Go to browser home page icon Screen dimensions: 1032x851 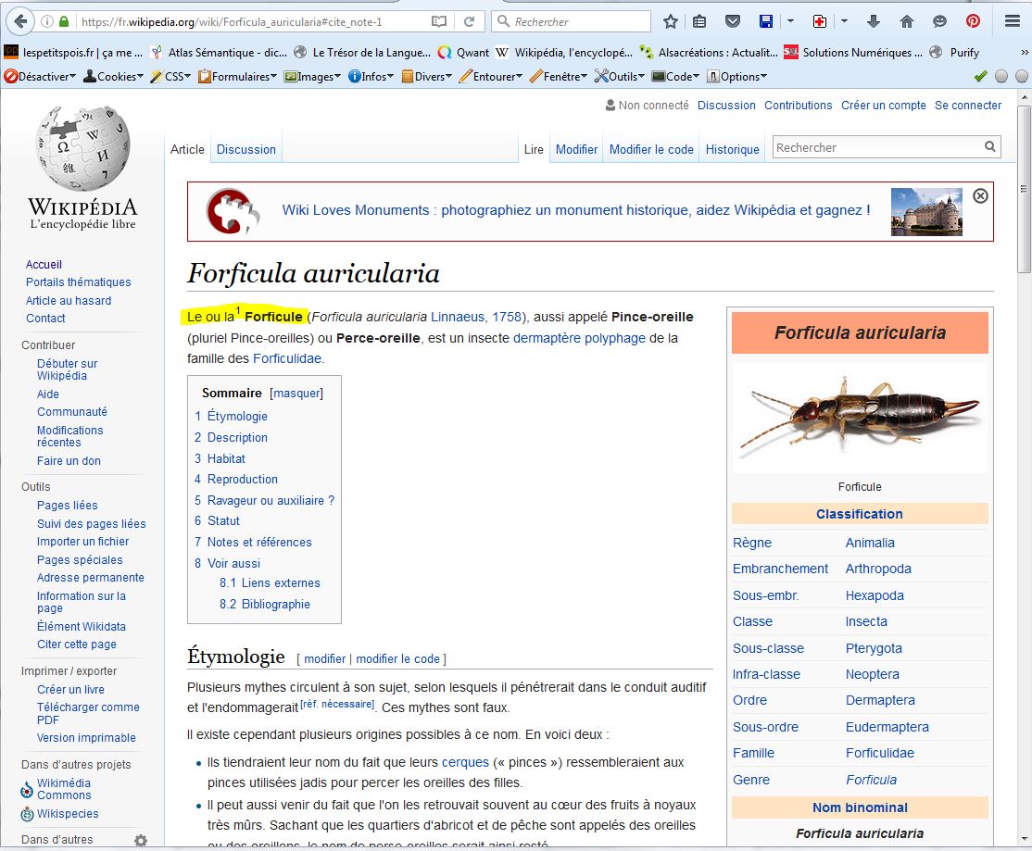coord(906,21)
